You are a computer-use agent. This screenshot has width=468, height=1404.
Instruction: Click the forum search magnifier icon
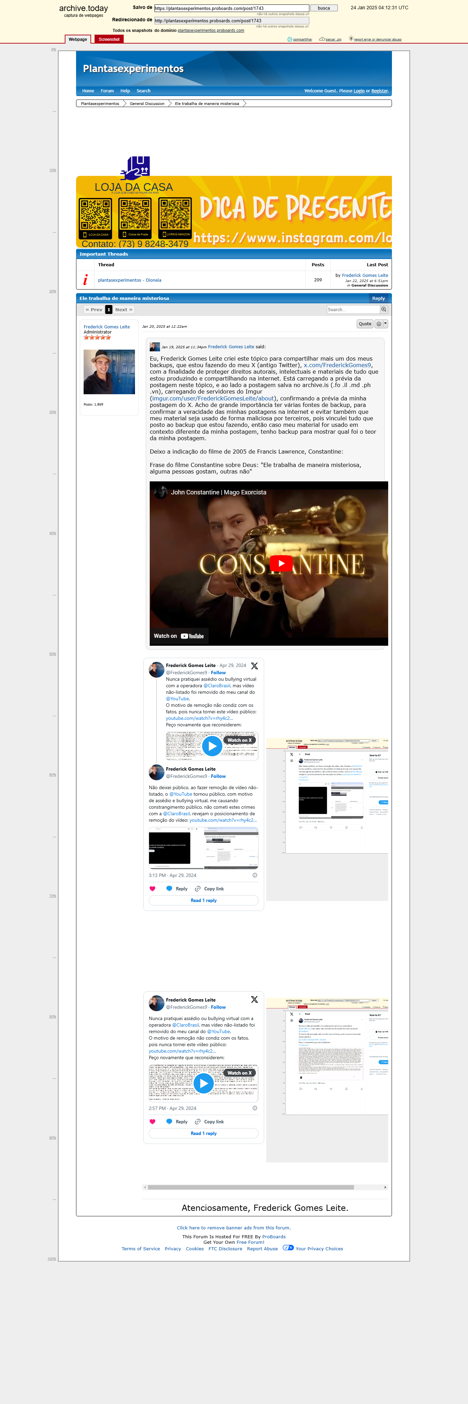click(x=384, y=309)
